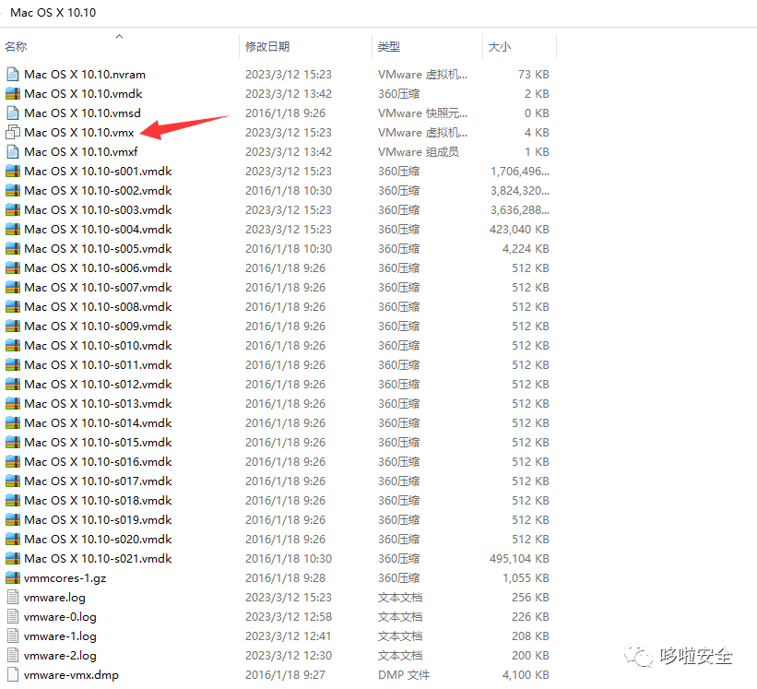Click the date 2016/1/18 9:27
757x689 pixels.
click(x=285, y=675)
